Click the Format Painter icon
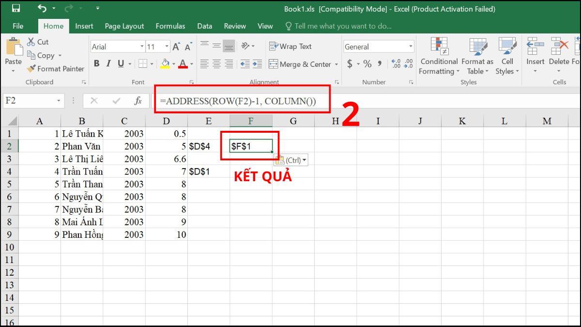Screen dimensions: 581x327 click(x=31, y=69)
